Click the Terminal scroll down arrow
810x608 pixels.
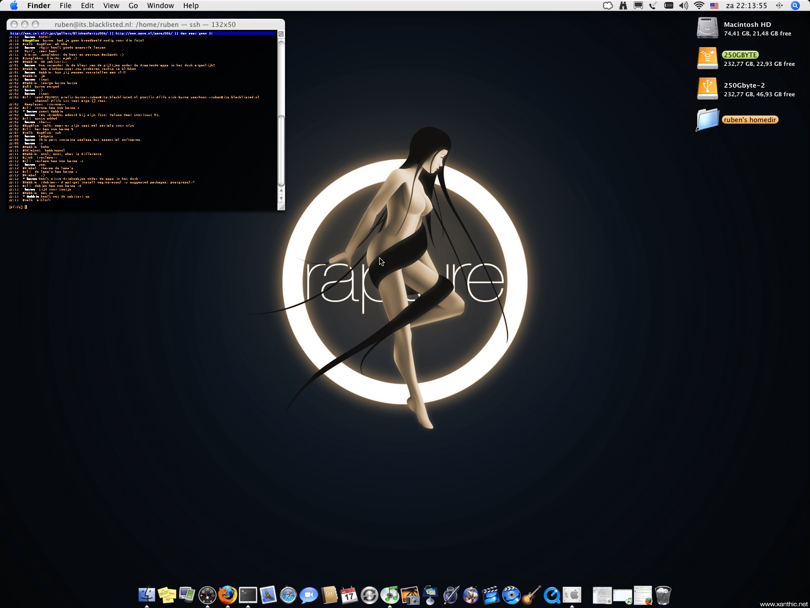[x=281, y=199]
